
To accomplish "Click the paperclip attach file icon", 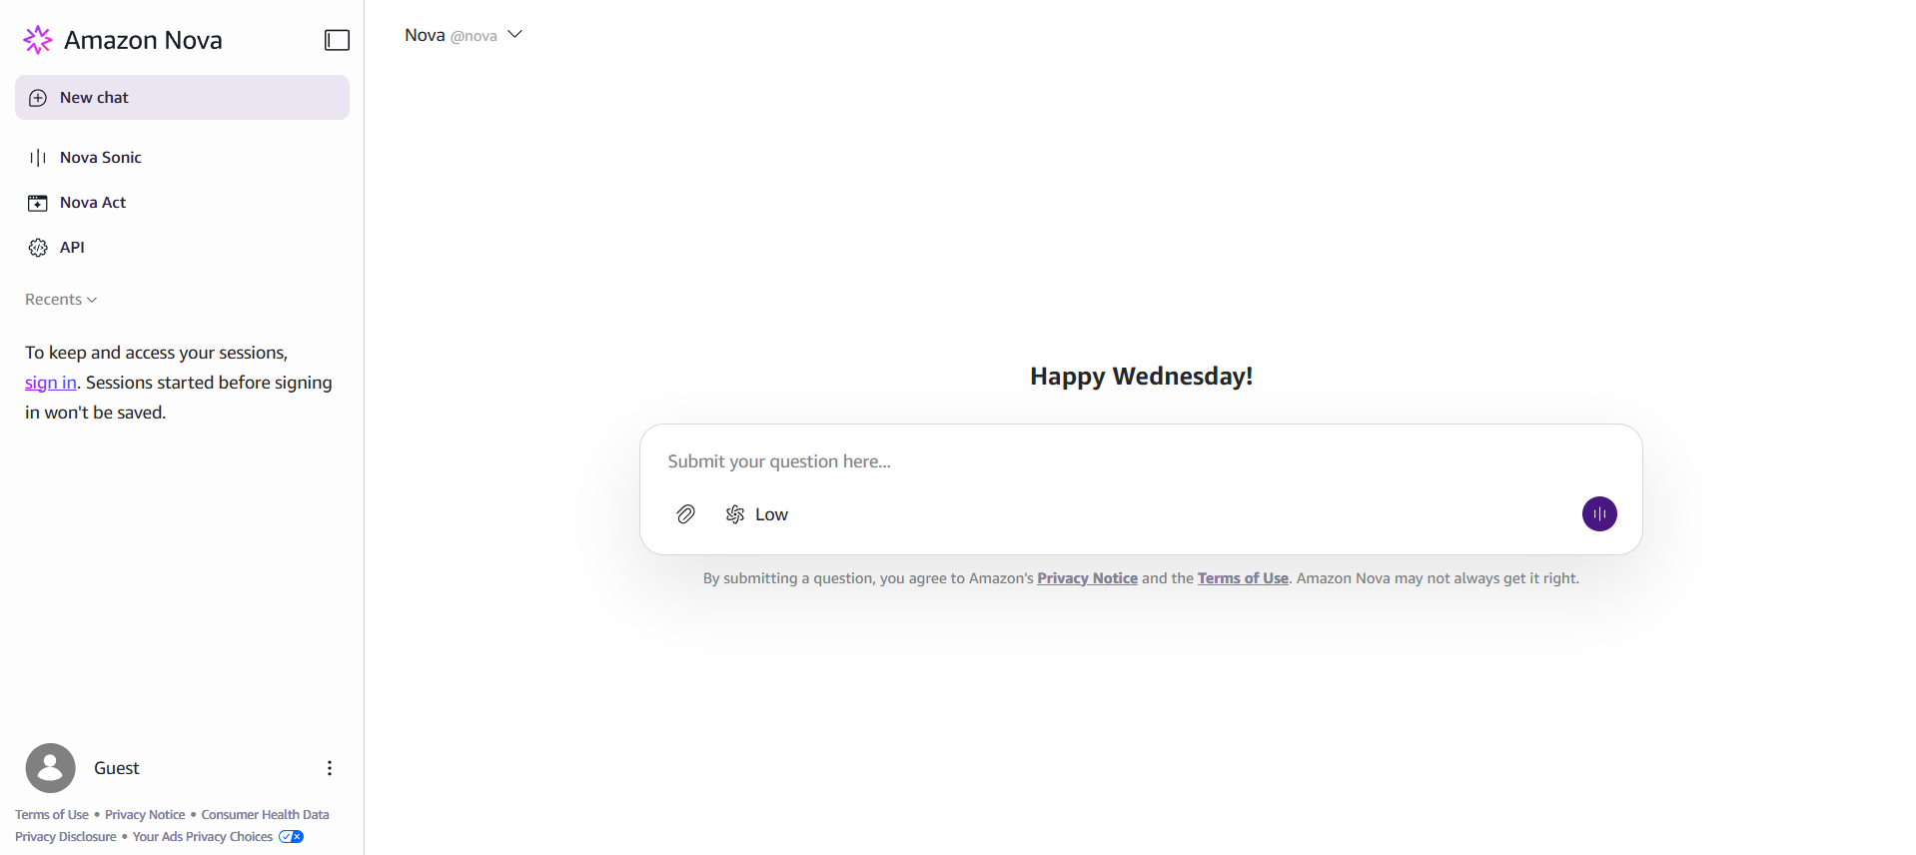I will (x=685, y=514).
